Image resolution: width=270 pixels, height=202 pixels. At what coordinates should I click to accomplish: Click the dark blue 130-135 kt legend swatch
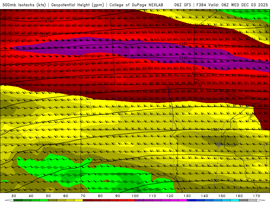[x=191, y=200]
